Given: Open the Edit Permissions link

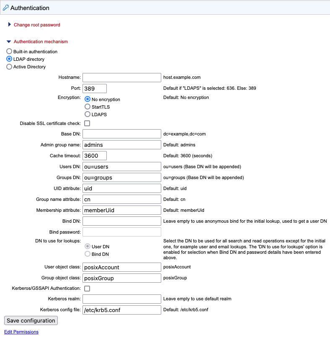Looking at the screenshot, I should pos(21,332).
